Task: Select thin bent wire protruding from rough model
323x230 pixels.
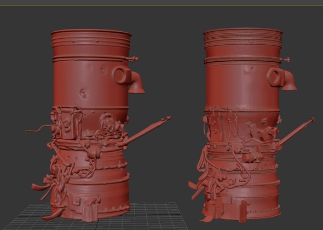Action: (x=39, y=128)
